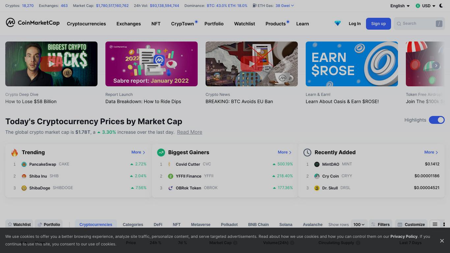Change the Show rows 100 dropdown

coord(359,224)
